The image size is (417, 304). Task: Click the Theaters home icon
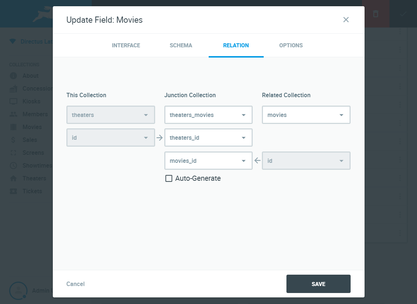point(13,179)
